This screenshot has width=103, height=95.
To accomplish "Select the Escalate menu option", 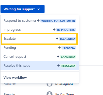I will point(39,39).
